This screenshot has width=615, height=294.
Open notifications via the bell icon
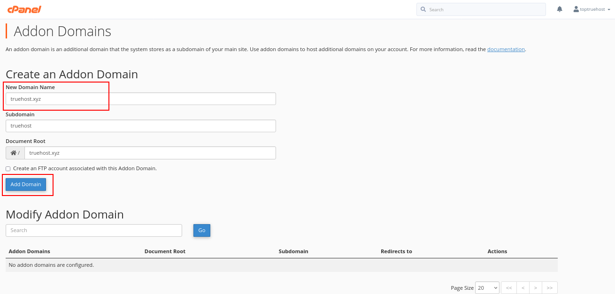pyautogui.click(x=559, y=9)
